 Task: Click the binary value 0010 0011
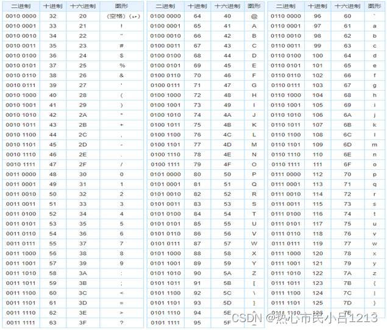click(21, 46)
